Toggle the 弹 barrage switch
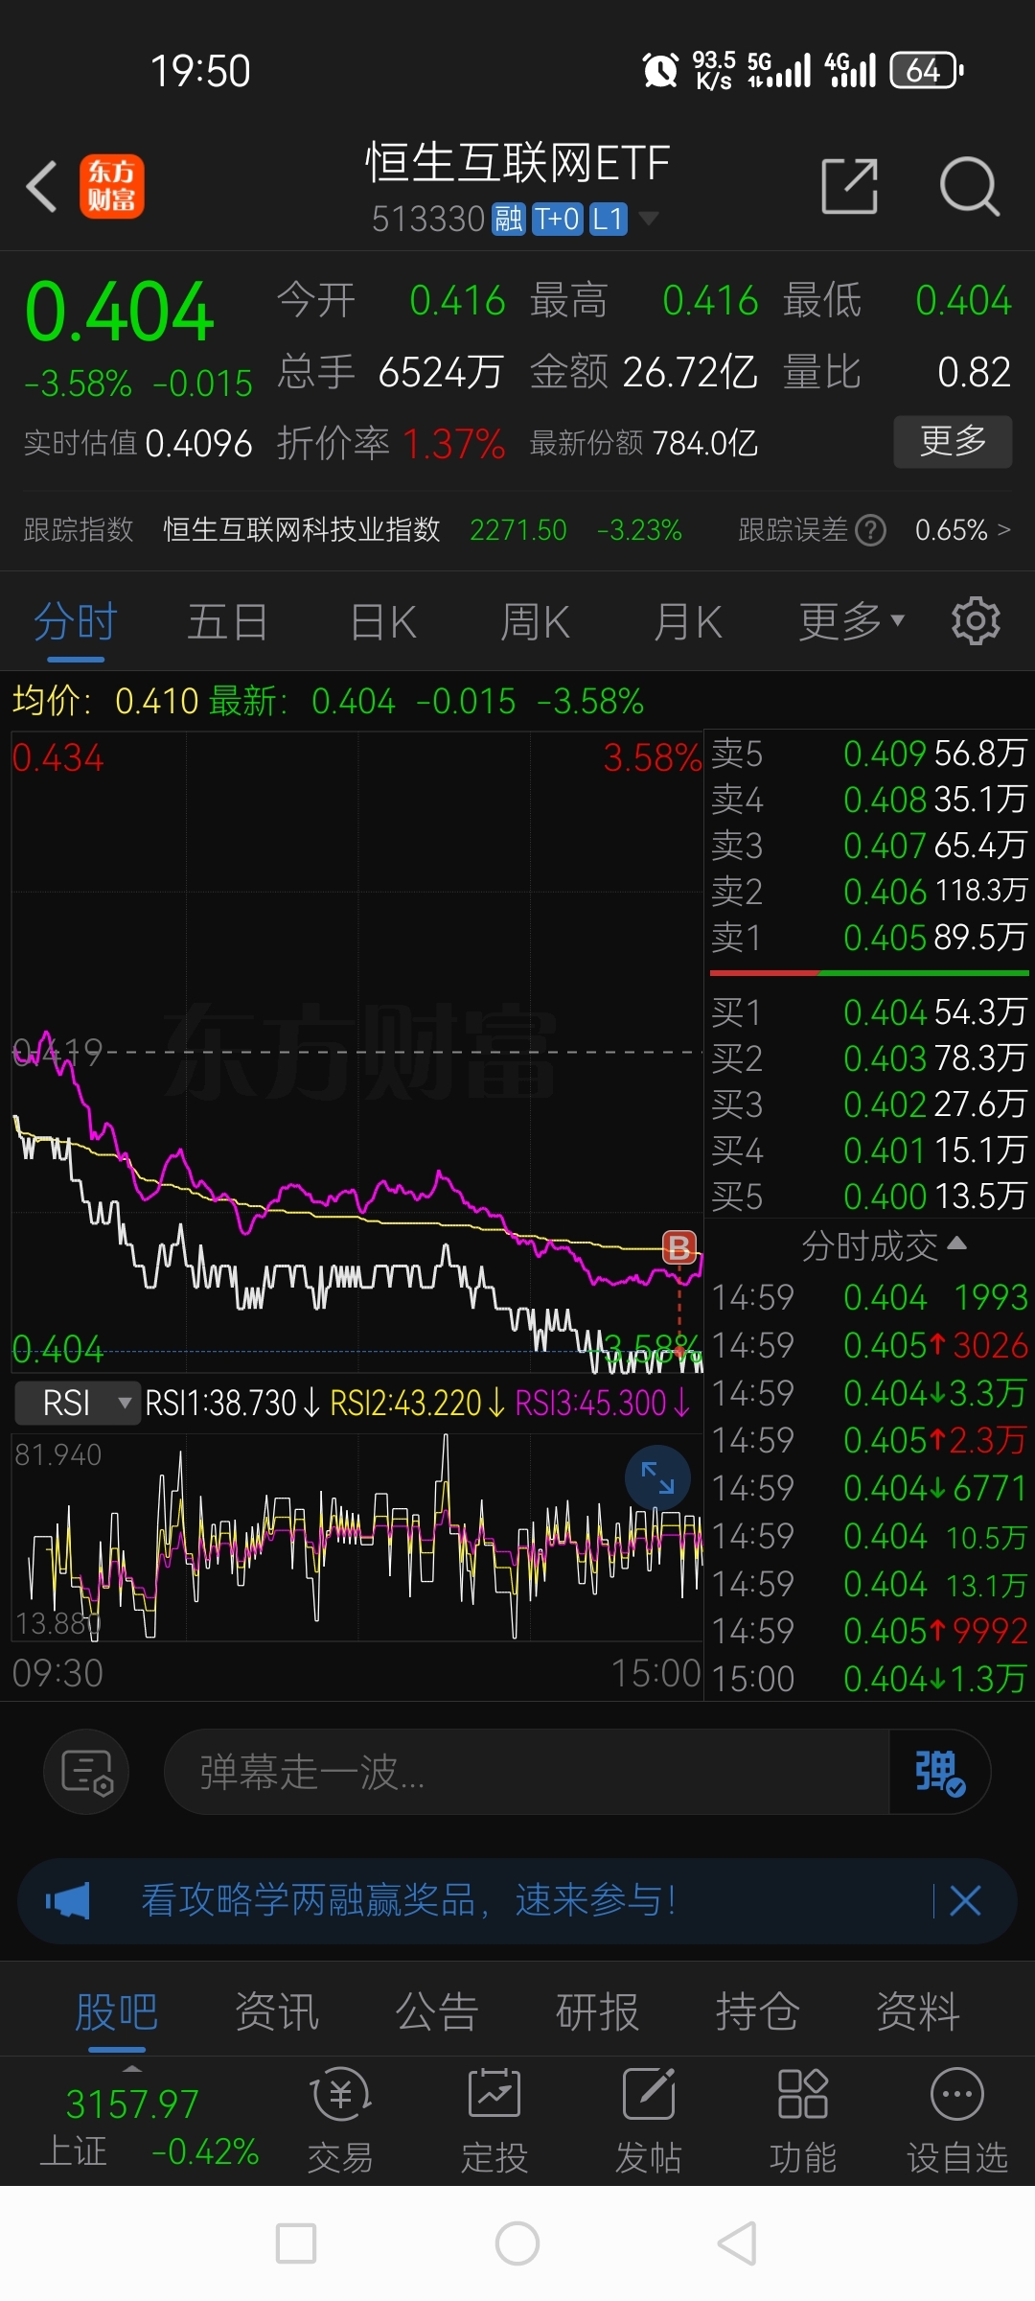This screenshot has height=2301, width=1035. [939, 1772]
